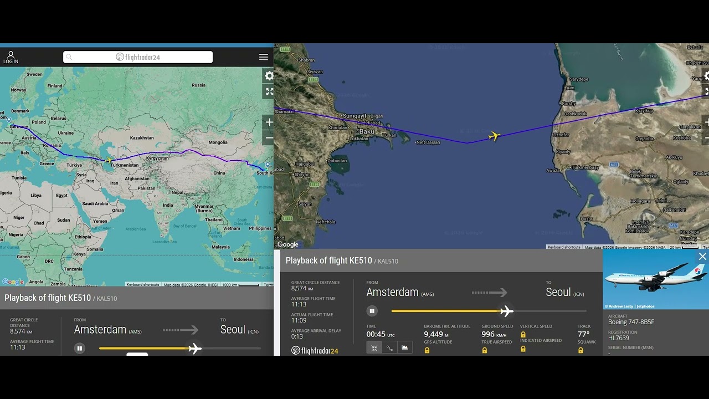
Task: Click the right panel 'Playback of flight KE510' title
Action: click(x=328, y=260)
